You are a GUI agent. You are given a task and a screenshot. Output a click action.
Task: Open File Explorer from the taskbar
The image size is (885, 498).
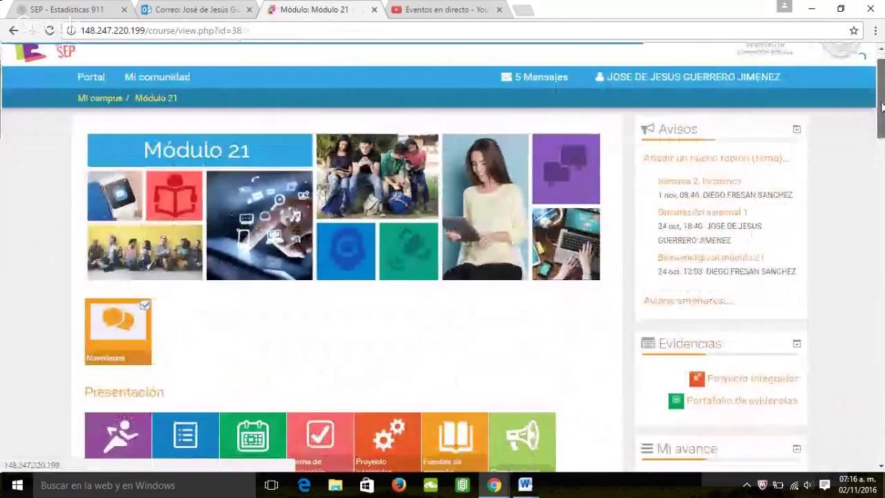pos(335,486)
